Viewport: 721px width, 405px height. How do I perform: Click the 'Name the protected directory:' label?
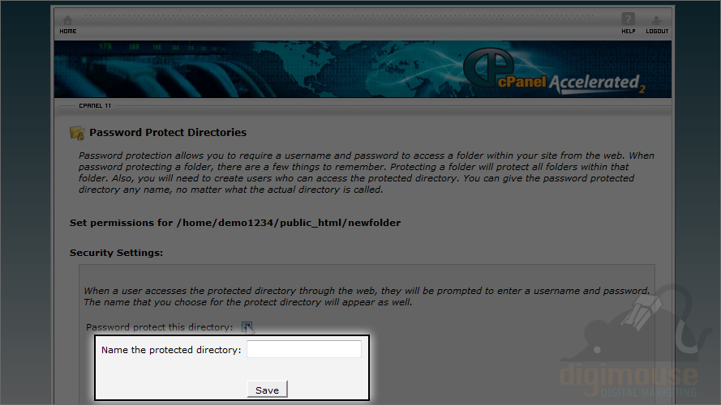171,350
